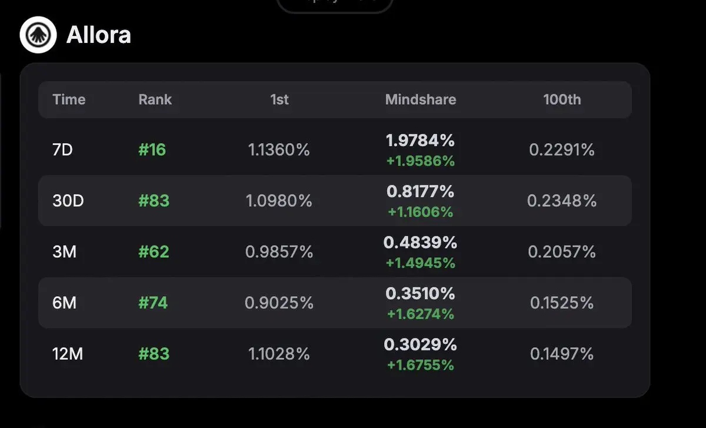Viewport: 706px width, 428px height.
Task: Click the +1.6755% mindshare change
Action: (421, 365)
